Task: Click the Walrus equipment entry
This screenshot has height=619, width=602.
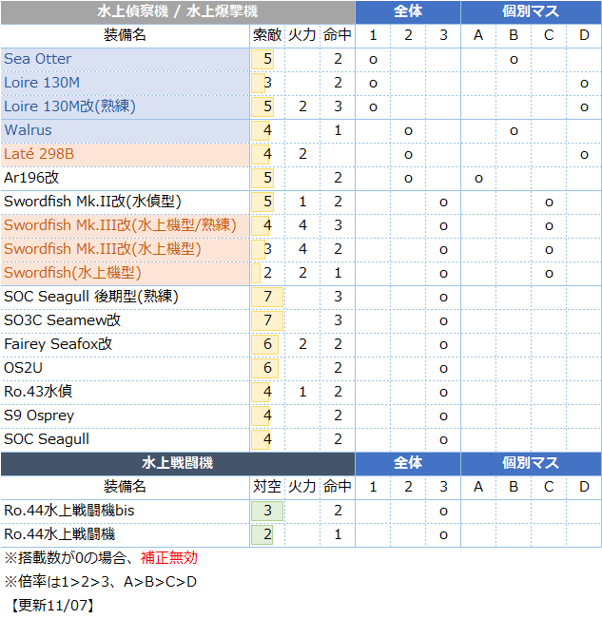Action: [x=29, y=130]
